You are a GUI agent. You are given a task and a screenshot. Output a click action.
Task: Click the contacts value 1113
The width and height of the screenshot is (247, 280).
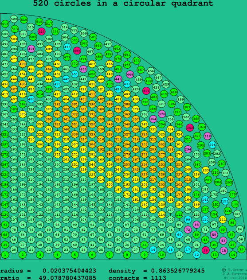(158, 278)
